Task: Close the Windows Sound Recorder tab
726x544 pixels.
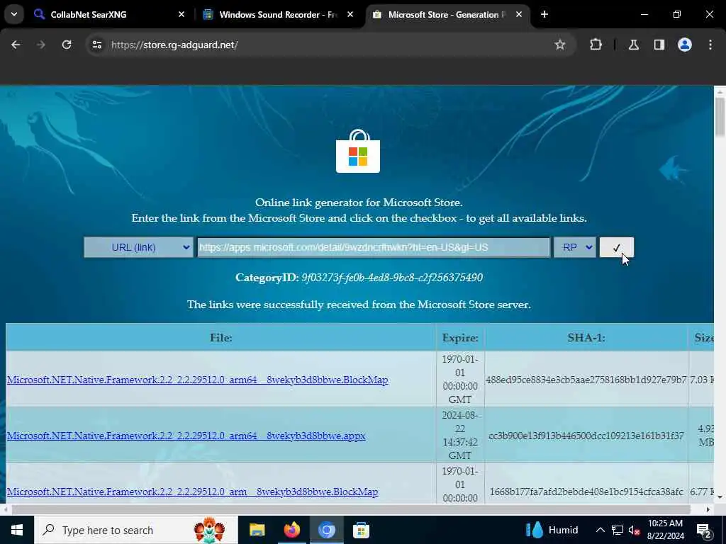Action: (350, 14)
